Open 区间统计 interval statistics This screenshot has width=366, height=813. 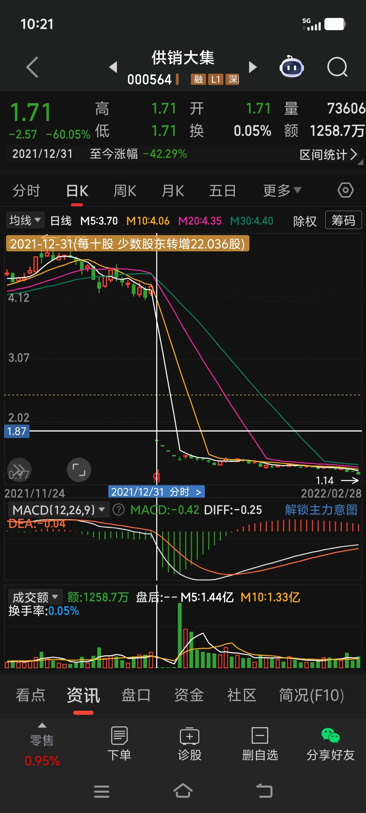328,155
